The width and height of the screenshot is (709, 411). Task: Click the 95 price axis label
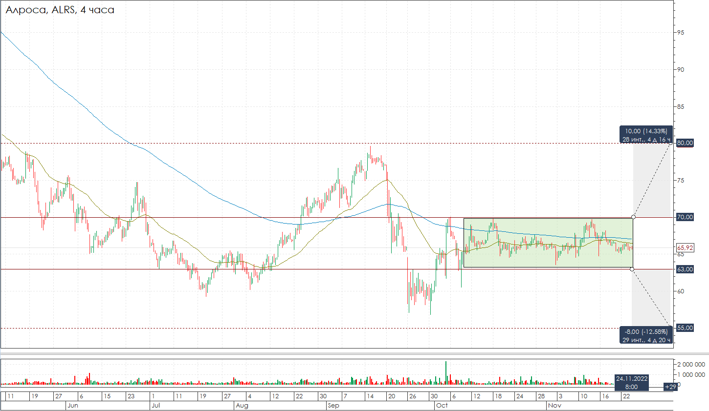click(681, 33)
